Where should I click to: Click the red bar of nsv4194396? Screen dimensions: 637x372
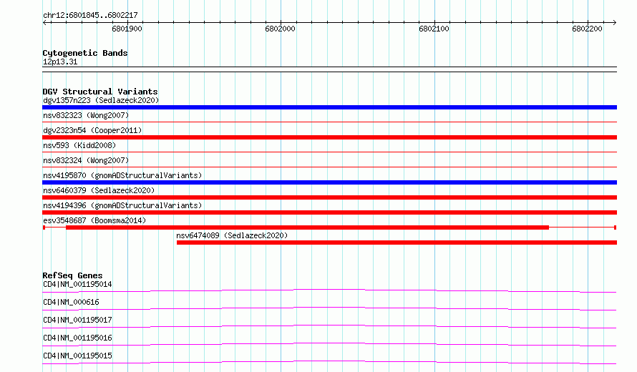[x=329, y=212]
